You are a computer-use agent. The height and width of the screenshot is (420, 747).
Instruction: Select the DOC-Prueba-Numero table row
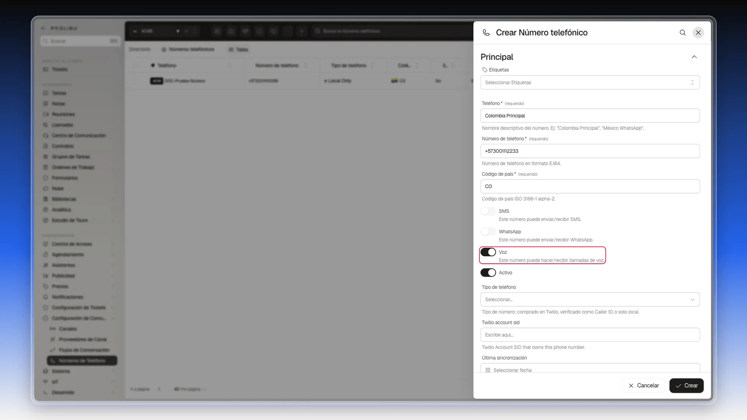click(299, 81)
